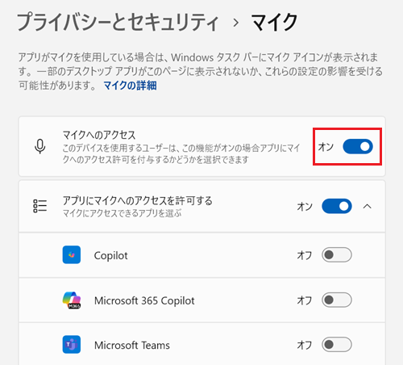Click the マイクへのアクセス heading text
403x365 pixels.
coord(99,135)
